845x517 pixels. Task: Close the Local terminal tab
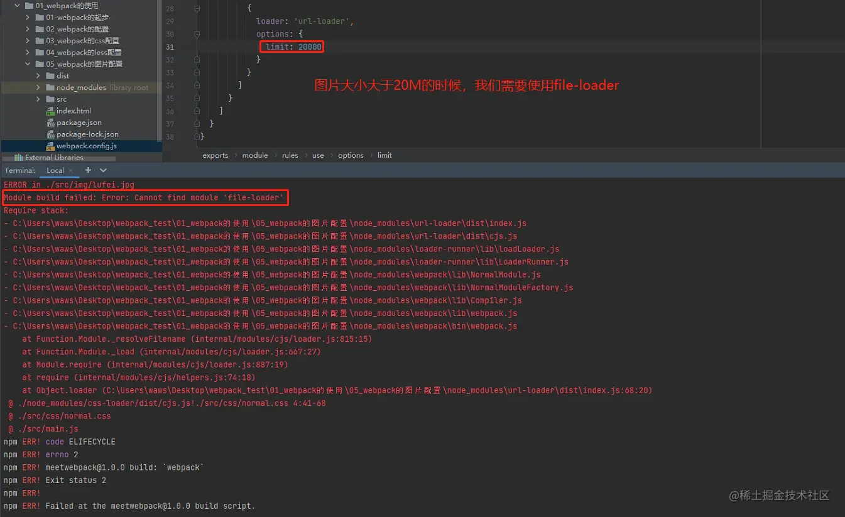click(x=70, y=171)
